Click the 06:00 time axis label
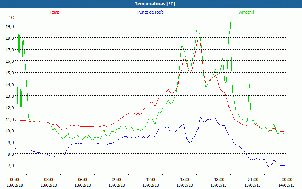This screenshot has width=302, height=189. pos(83,180)
